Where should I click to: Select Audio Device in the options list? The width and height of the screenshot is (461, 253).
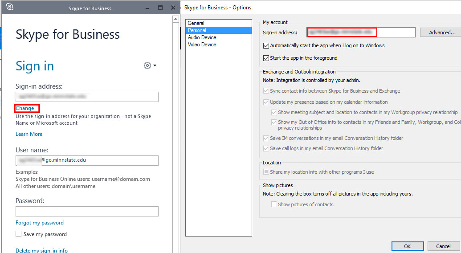click(x=202, y=37)
